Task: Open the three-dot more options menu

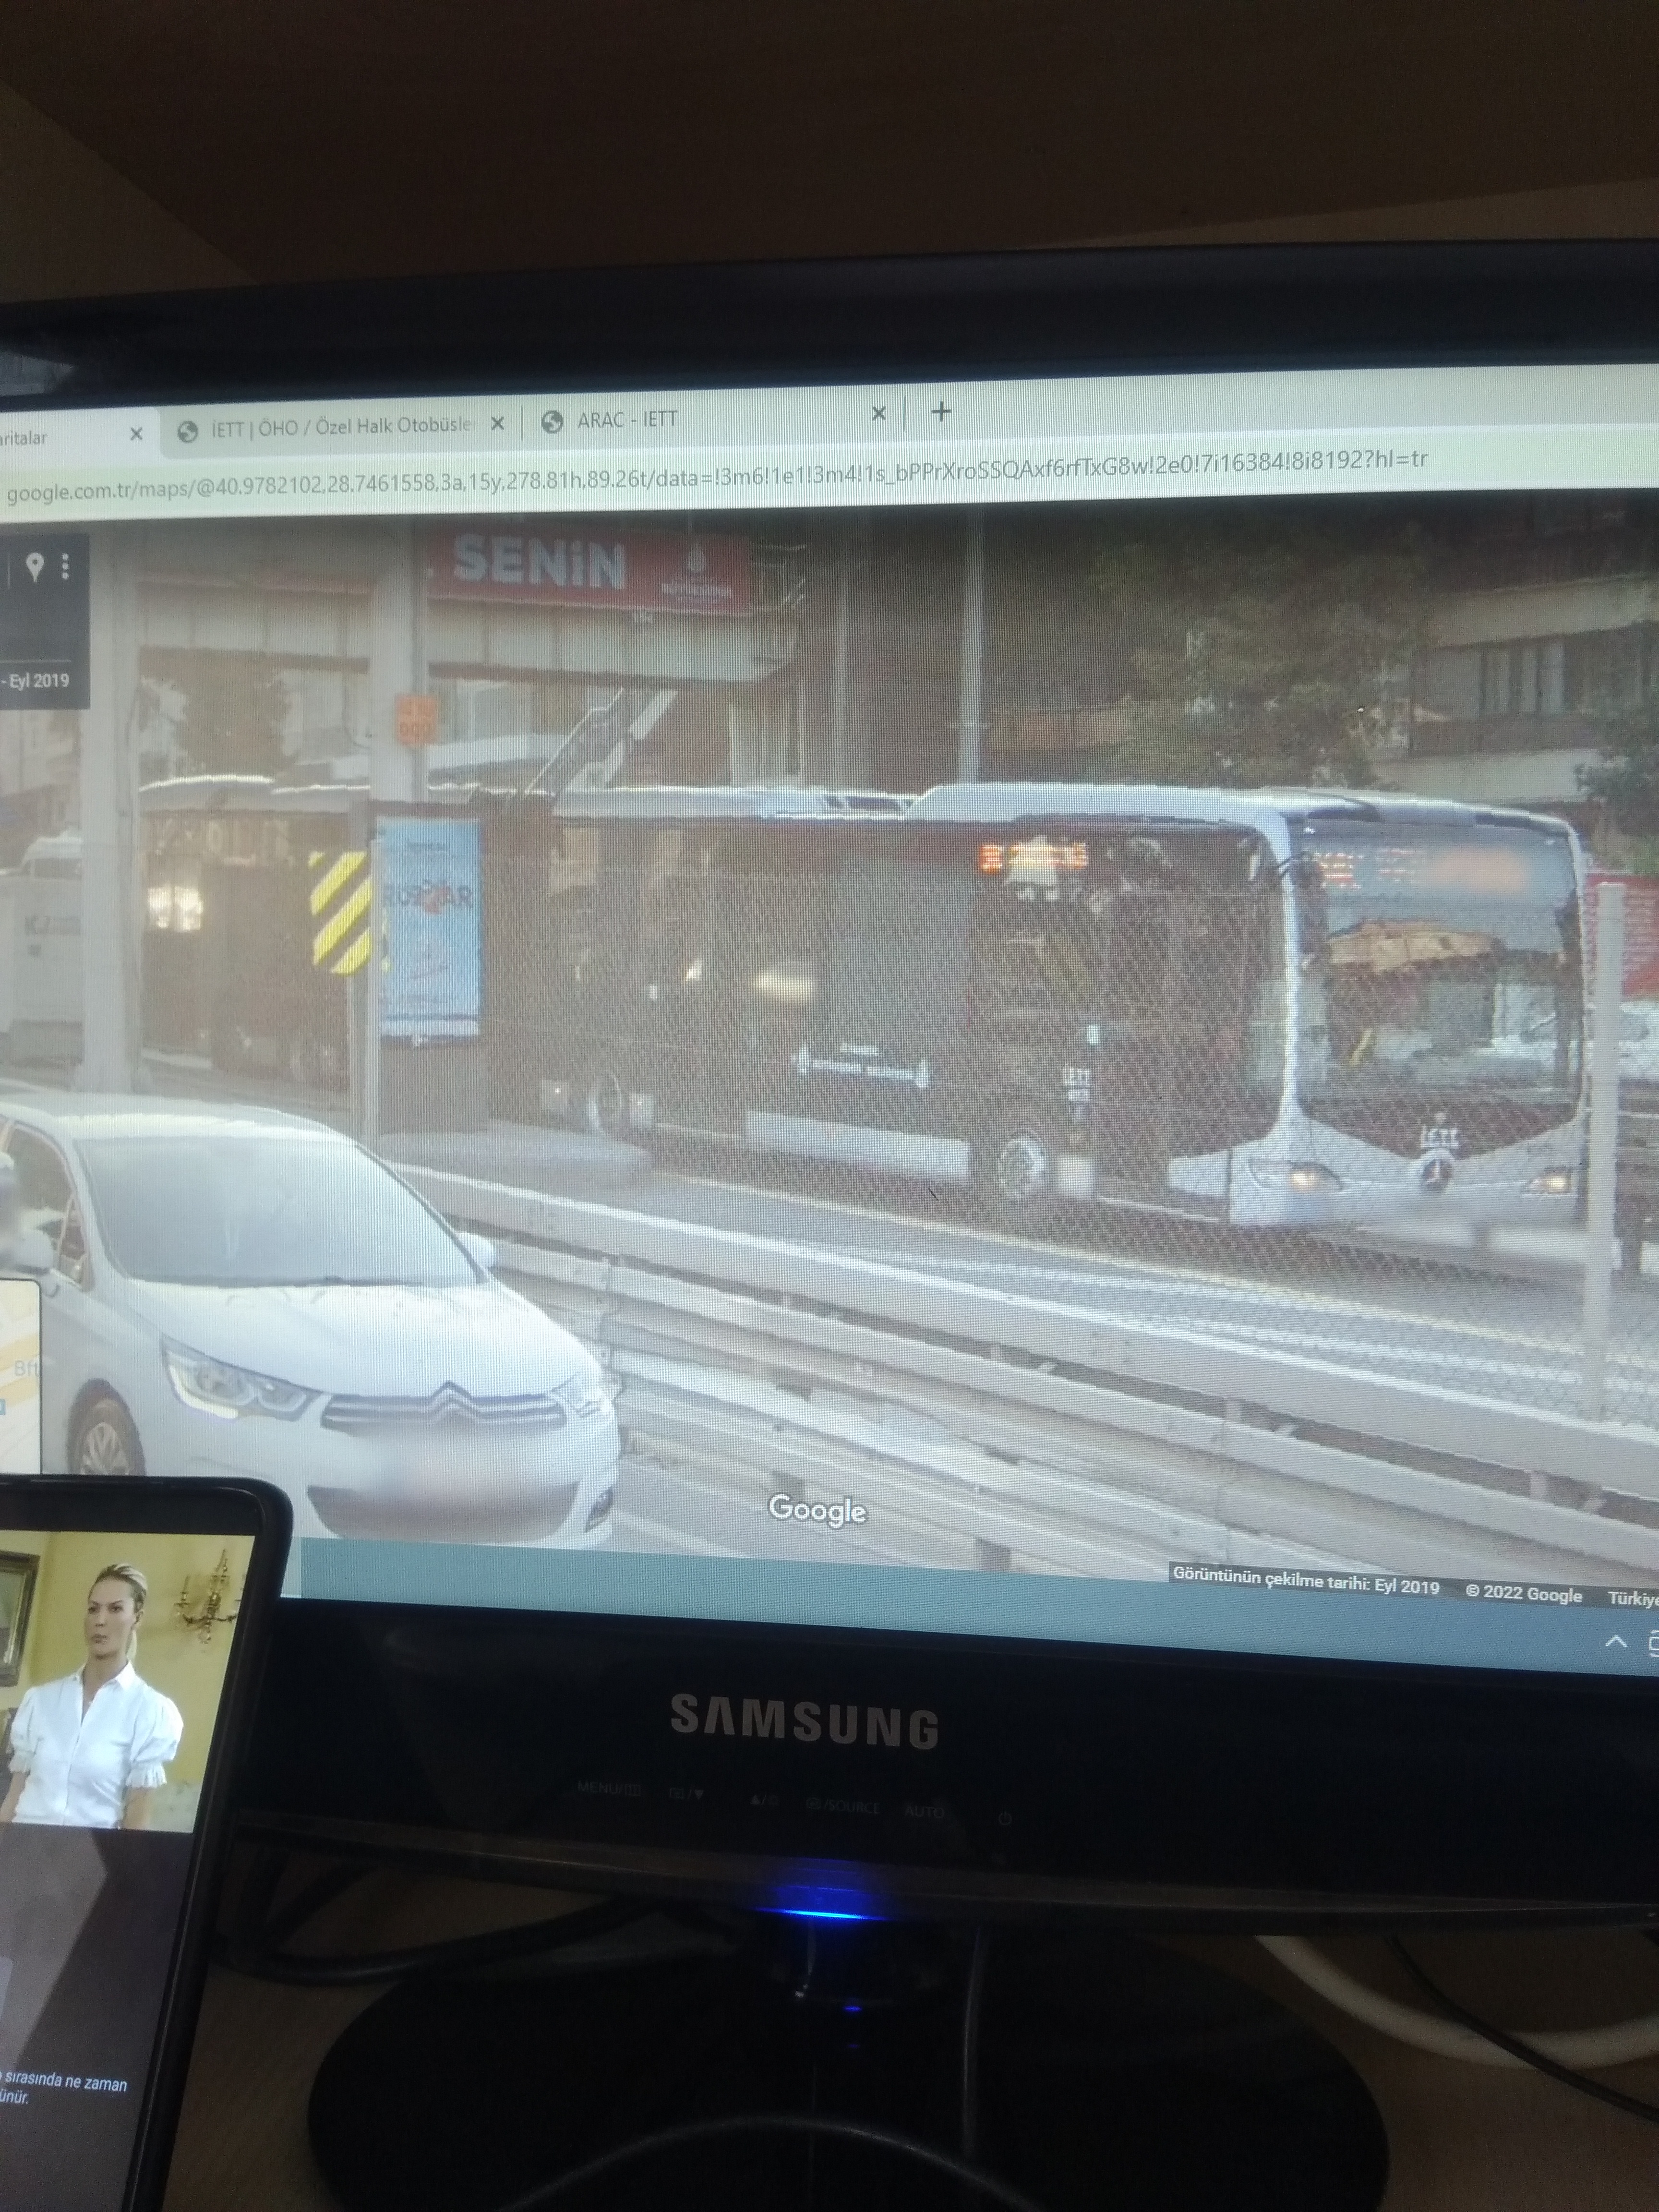Action: 65,567
